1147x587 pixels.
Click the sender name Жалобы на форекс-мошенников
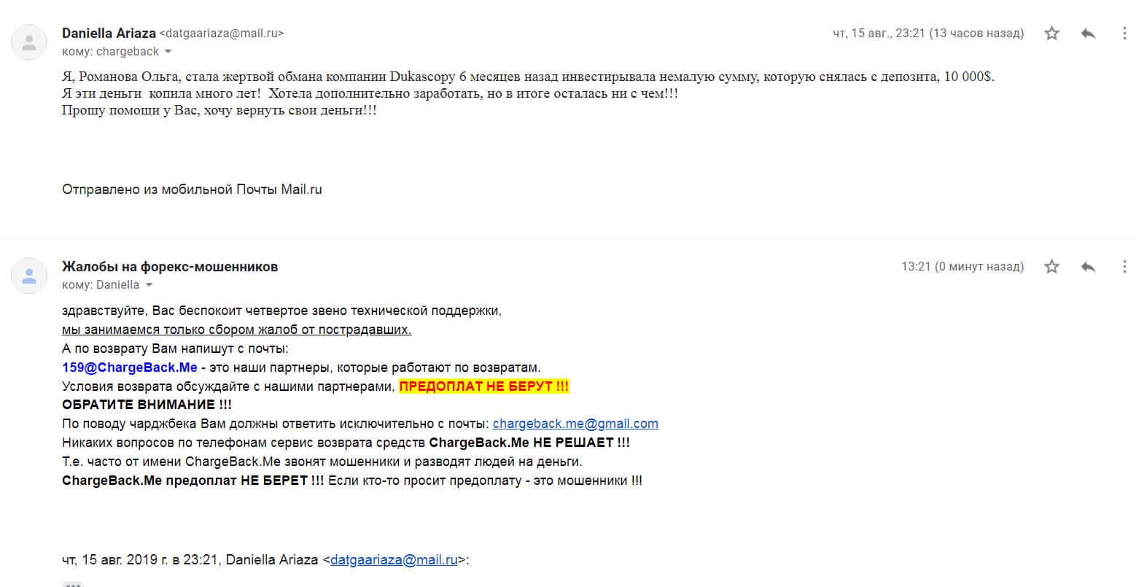[170, 267]
